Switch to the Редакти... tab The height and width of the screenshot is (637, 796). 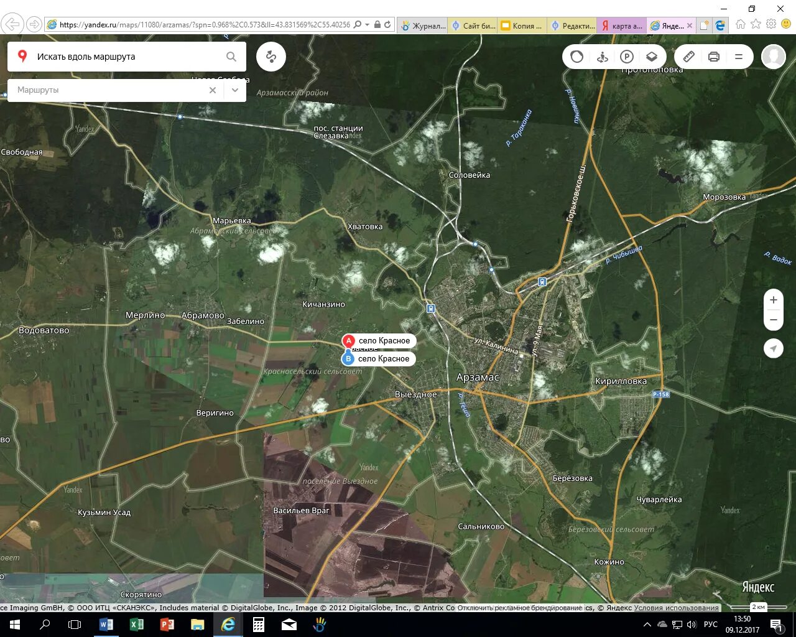point(572,26)
